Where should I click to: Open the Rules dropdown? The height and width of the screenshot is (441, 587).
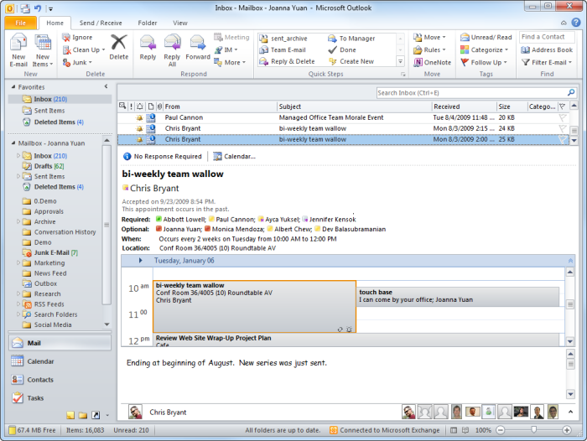point(429,49)
